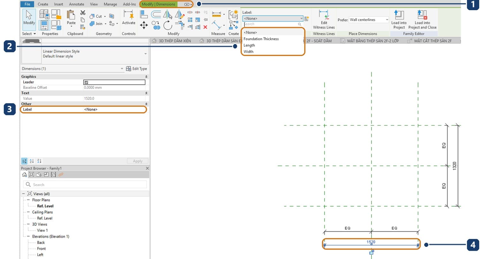Open View 1 under 3D Views
Image resolution: width=485 pixels, height=259 pixels.
click(42, 230)
